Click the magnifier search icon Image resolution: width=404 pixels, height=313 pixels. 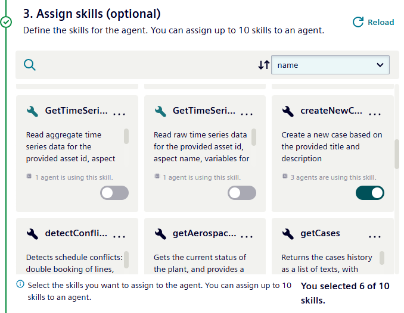tap(29, 65)
